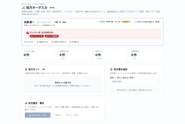Viewport: 185px width, 124px height.
Task: Click the 0剤 count badge beside 処方セット
Action: (43, 70)
